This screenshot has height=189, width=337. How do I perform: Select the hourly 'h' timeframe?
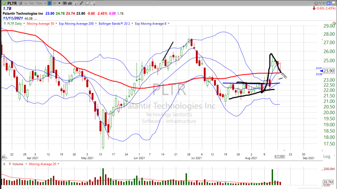point(45,3)
